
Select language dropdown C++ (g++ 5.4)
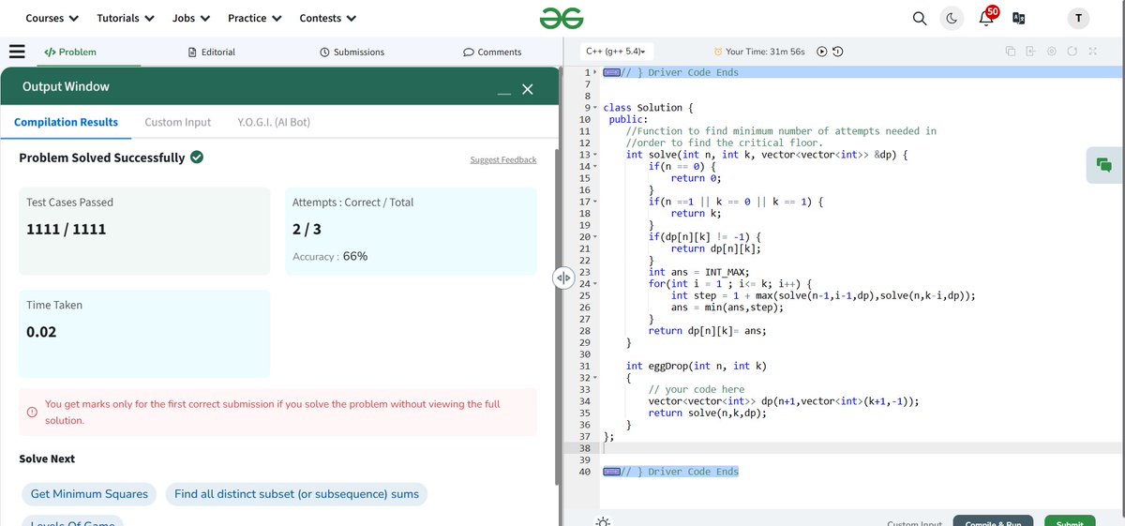[x=615, y=52]
